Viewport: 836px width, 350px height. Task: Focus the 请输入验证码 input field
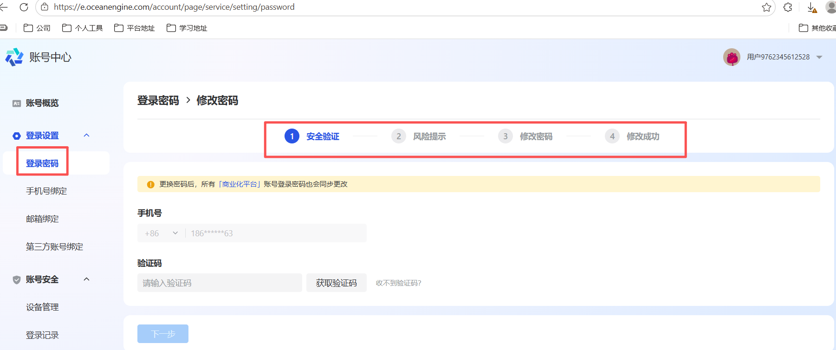coord(220,283)
